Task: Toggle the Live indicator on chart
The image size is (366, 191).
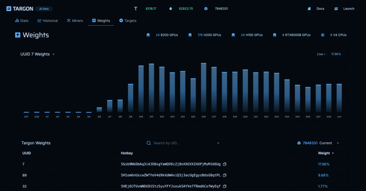Action: point(321,54)
